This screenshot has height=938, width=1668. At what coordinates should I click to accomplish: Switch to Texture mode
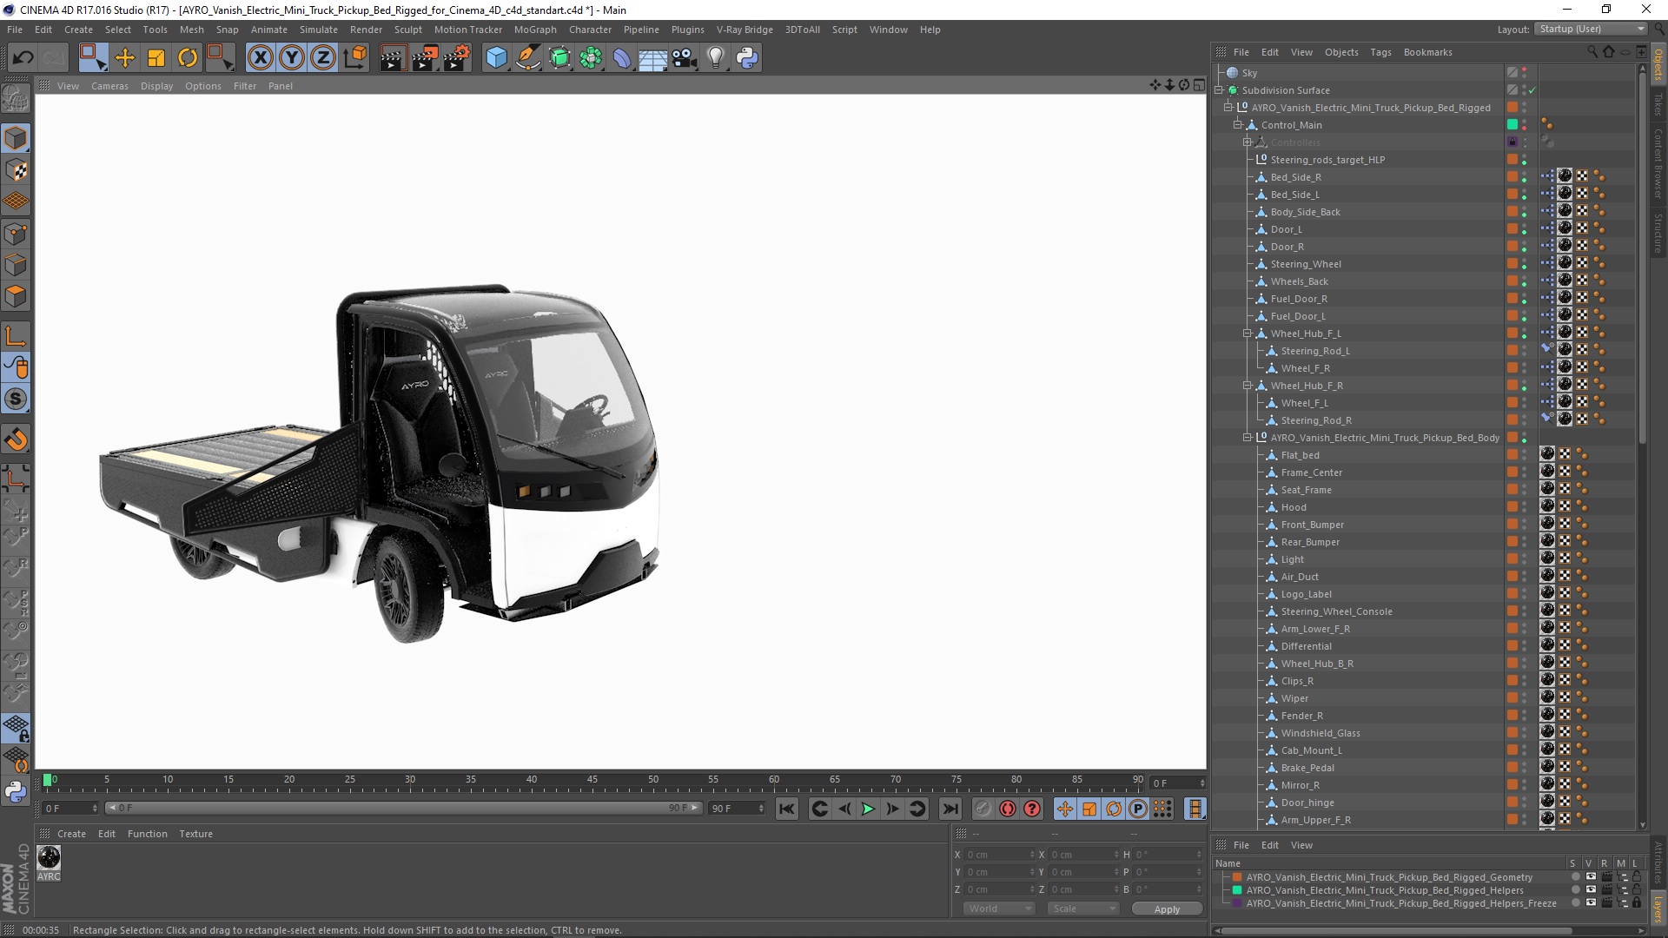[x=16, y=170]
